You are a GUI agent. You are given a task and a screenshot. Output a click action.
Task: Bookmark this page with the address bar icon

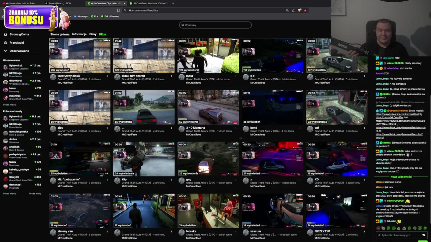click(x=118, y=10)
